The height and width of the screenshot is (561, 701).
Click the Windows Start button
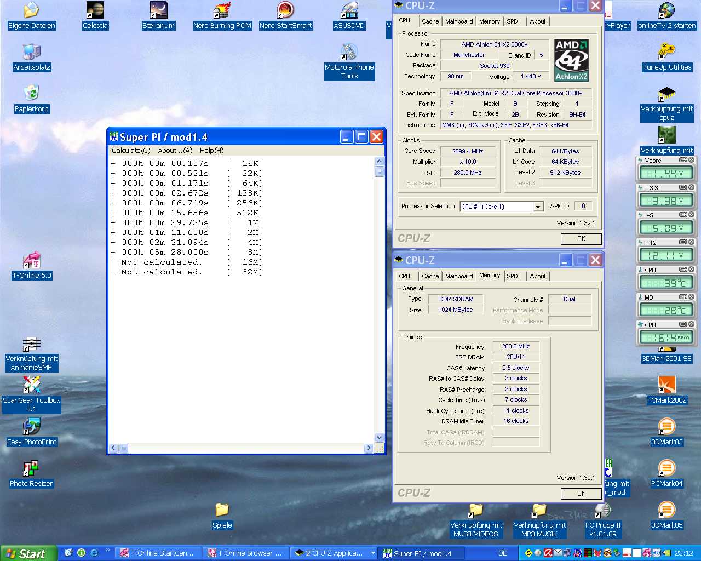(28, 553)
